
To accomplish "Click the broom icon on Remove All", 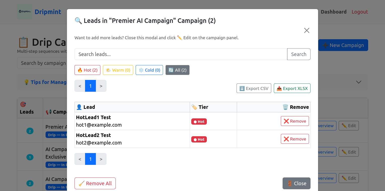I will (x=81, y=183).
